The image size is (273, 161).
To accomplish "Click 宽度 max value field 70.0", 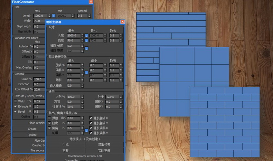I will coord(74,41).
